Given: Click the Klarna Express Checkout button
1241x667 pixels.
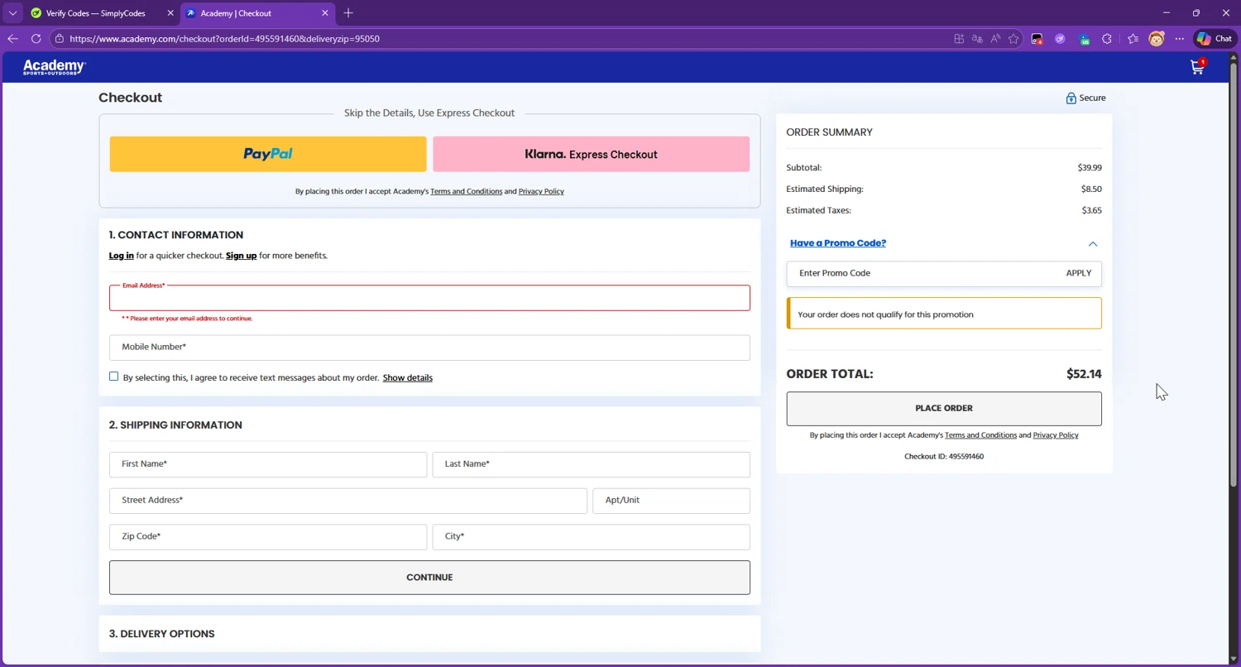Looking at the screenshot, I should [x=591, y=154].
